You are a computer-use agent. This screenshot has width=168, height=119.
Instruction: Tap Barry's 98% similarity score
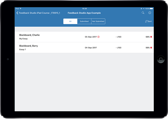tap(147, 48)
